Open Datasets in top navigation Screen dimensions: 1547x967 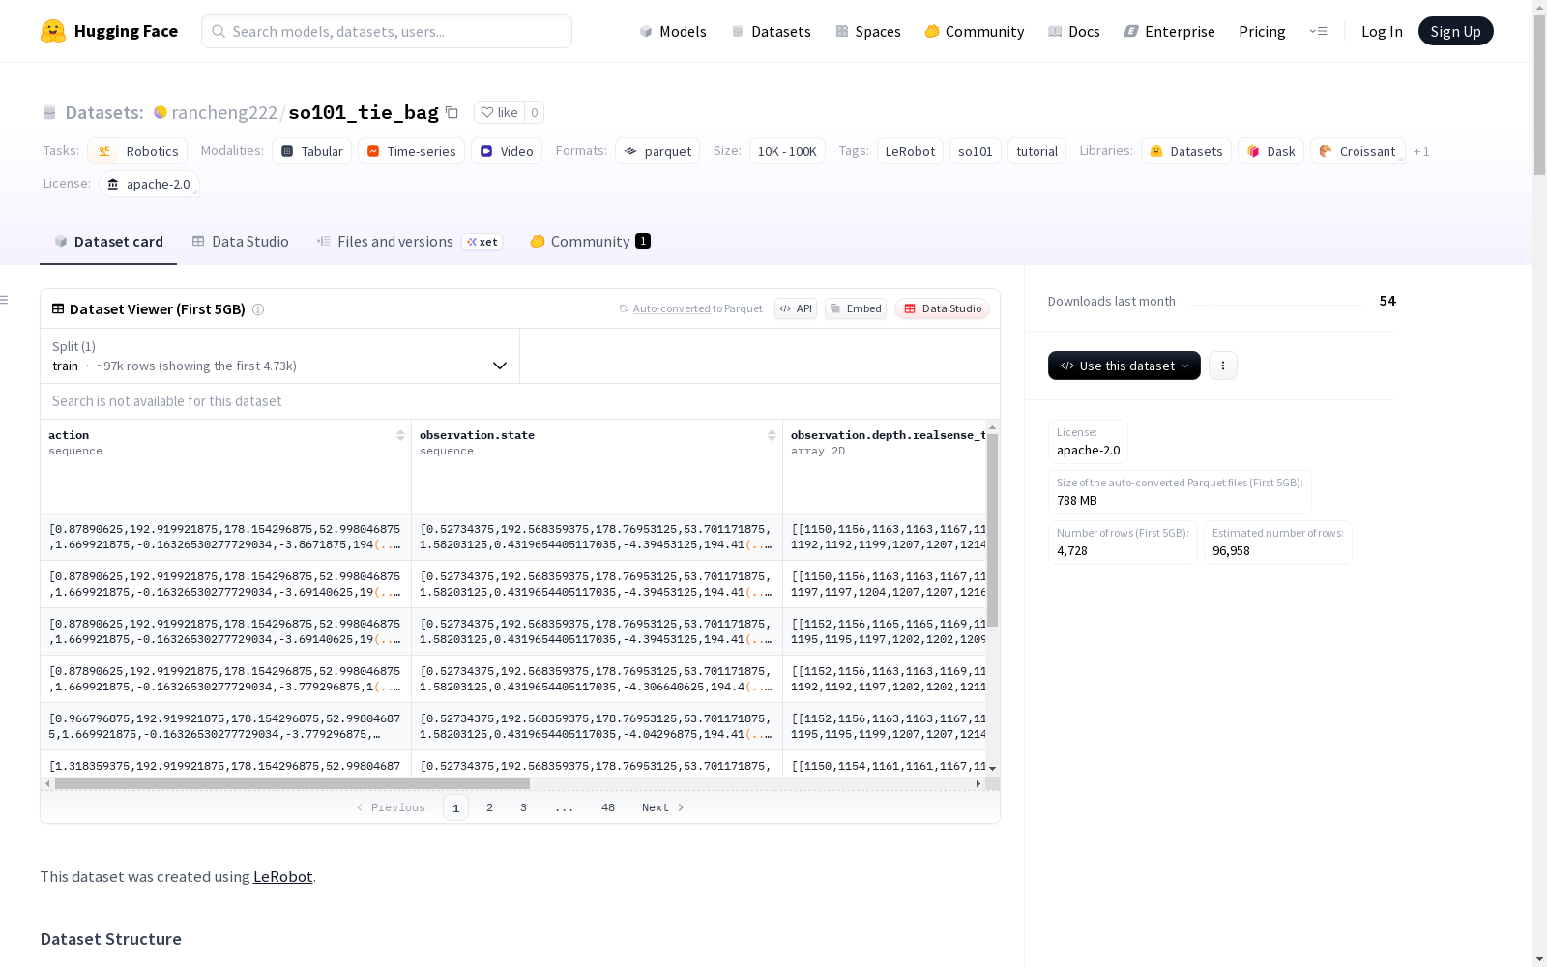click(771, 31)
